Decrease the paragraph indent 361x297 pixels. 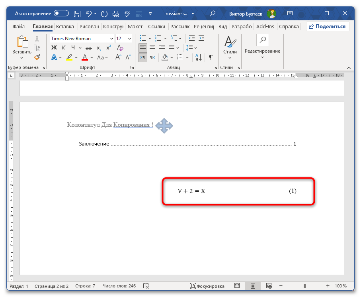(191, 38)
